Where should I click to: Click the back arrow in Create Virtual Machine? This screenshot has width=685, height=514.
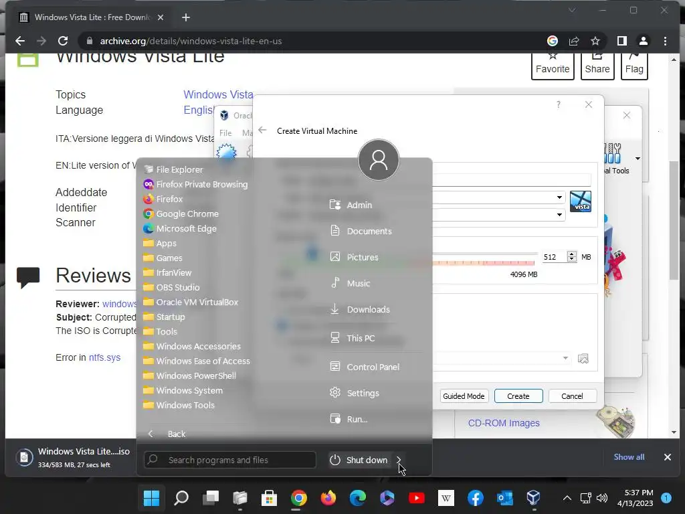point(262,131)
